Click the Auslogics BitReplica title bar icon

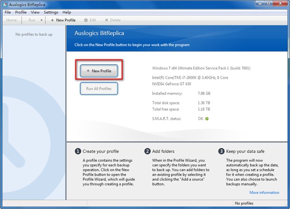click(5, 4)
